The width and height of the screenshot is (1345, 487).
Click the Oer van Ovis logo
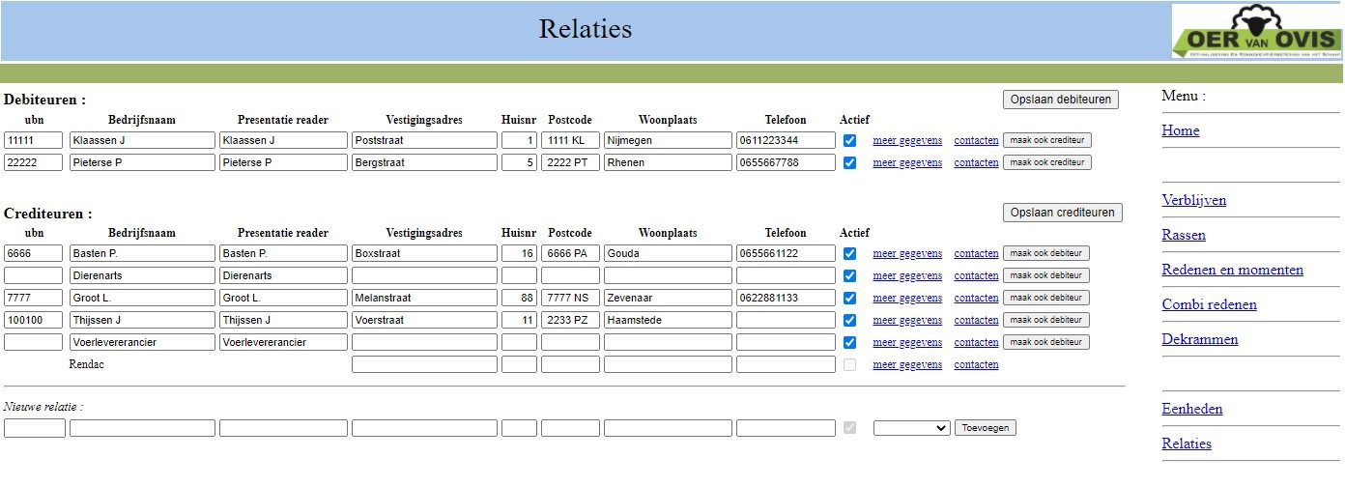(1256, 32)
